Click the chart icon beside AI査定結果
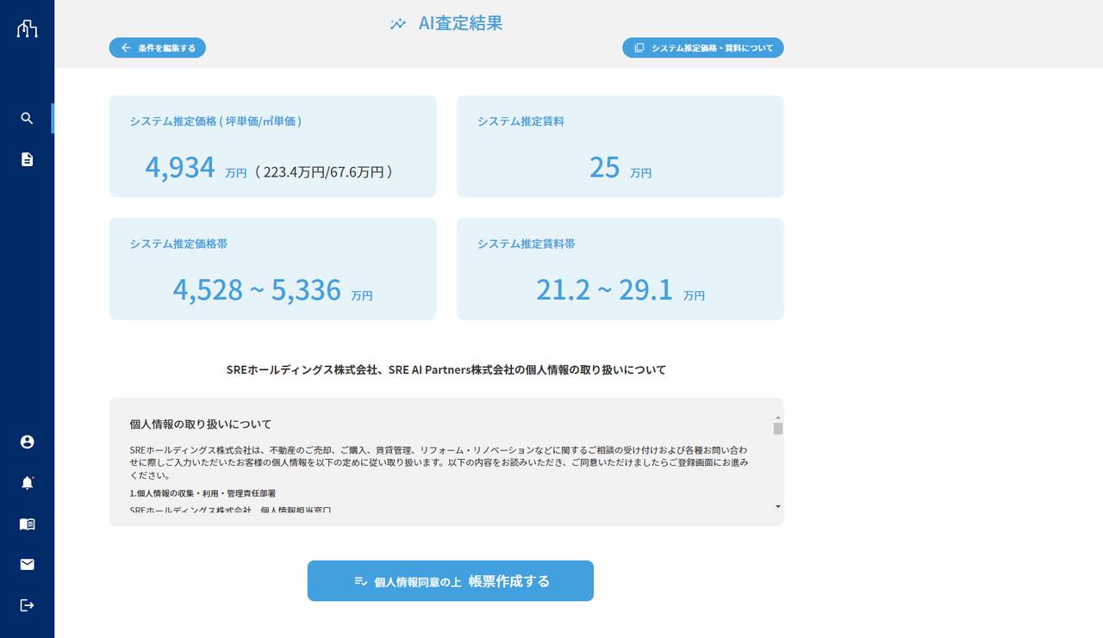This screenshot has width=1103, height=638. [397, 24]
